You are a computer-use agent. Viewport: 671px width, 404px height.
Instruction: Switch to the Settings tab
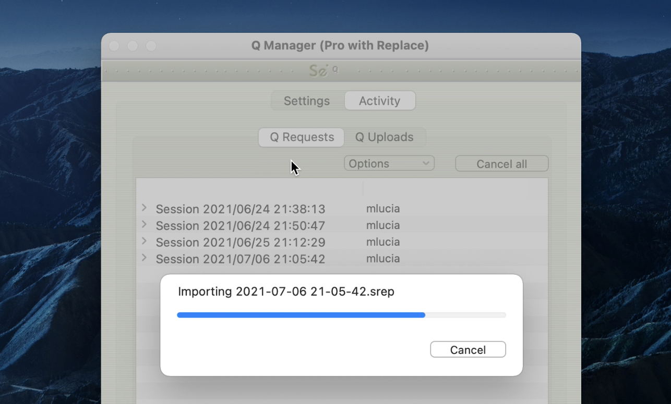pos(307,101)
